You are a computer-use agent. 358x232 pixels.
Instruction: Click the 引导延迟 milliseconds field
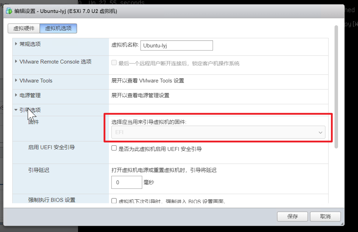[x=126, y=182]
